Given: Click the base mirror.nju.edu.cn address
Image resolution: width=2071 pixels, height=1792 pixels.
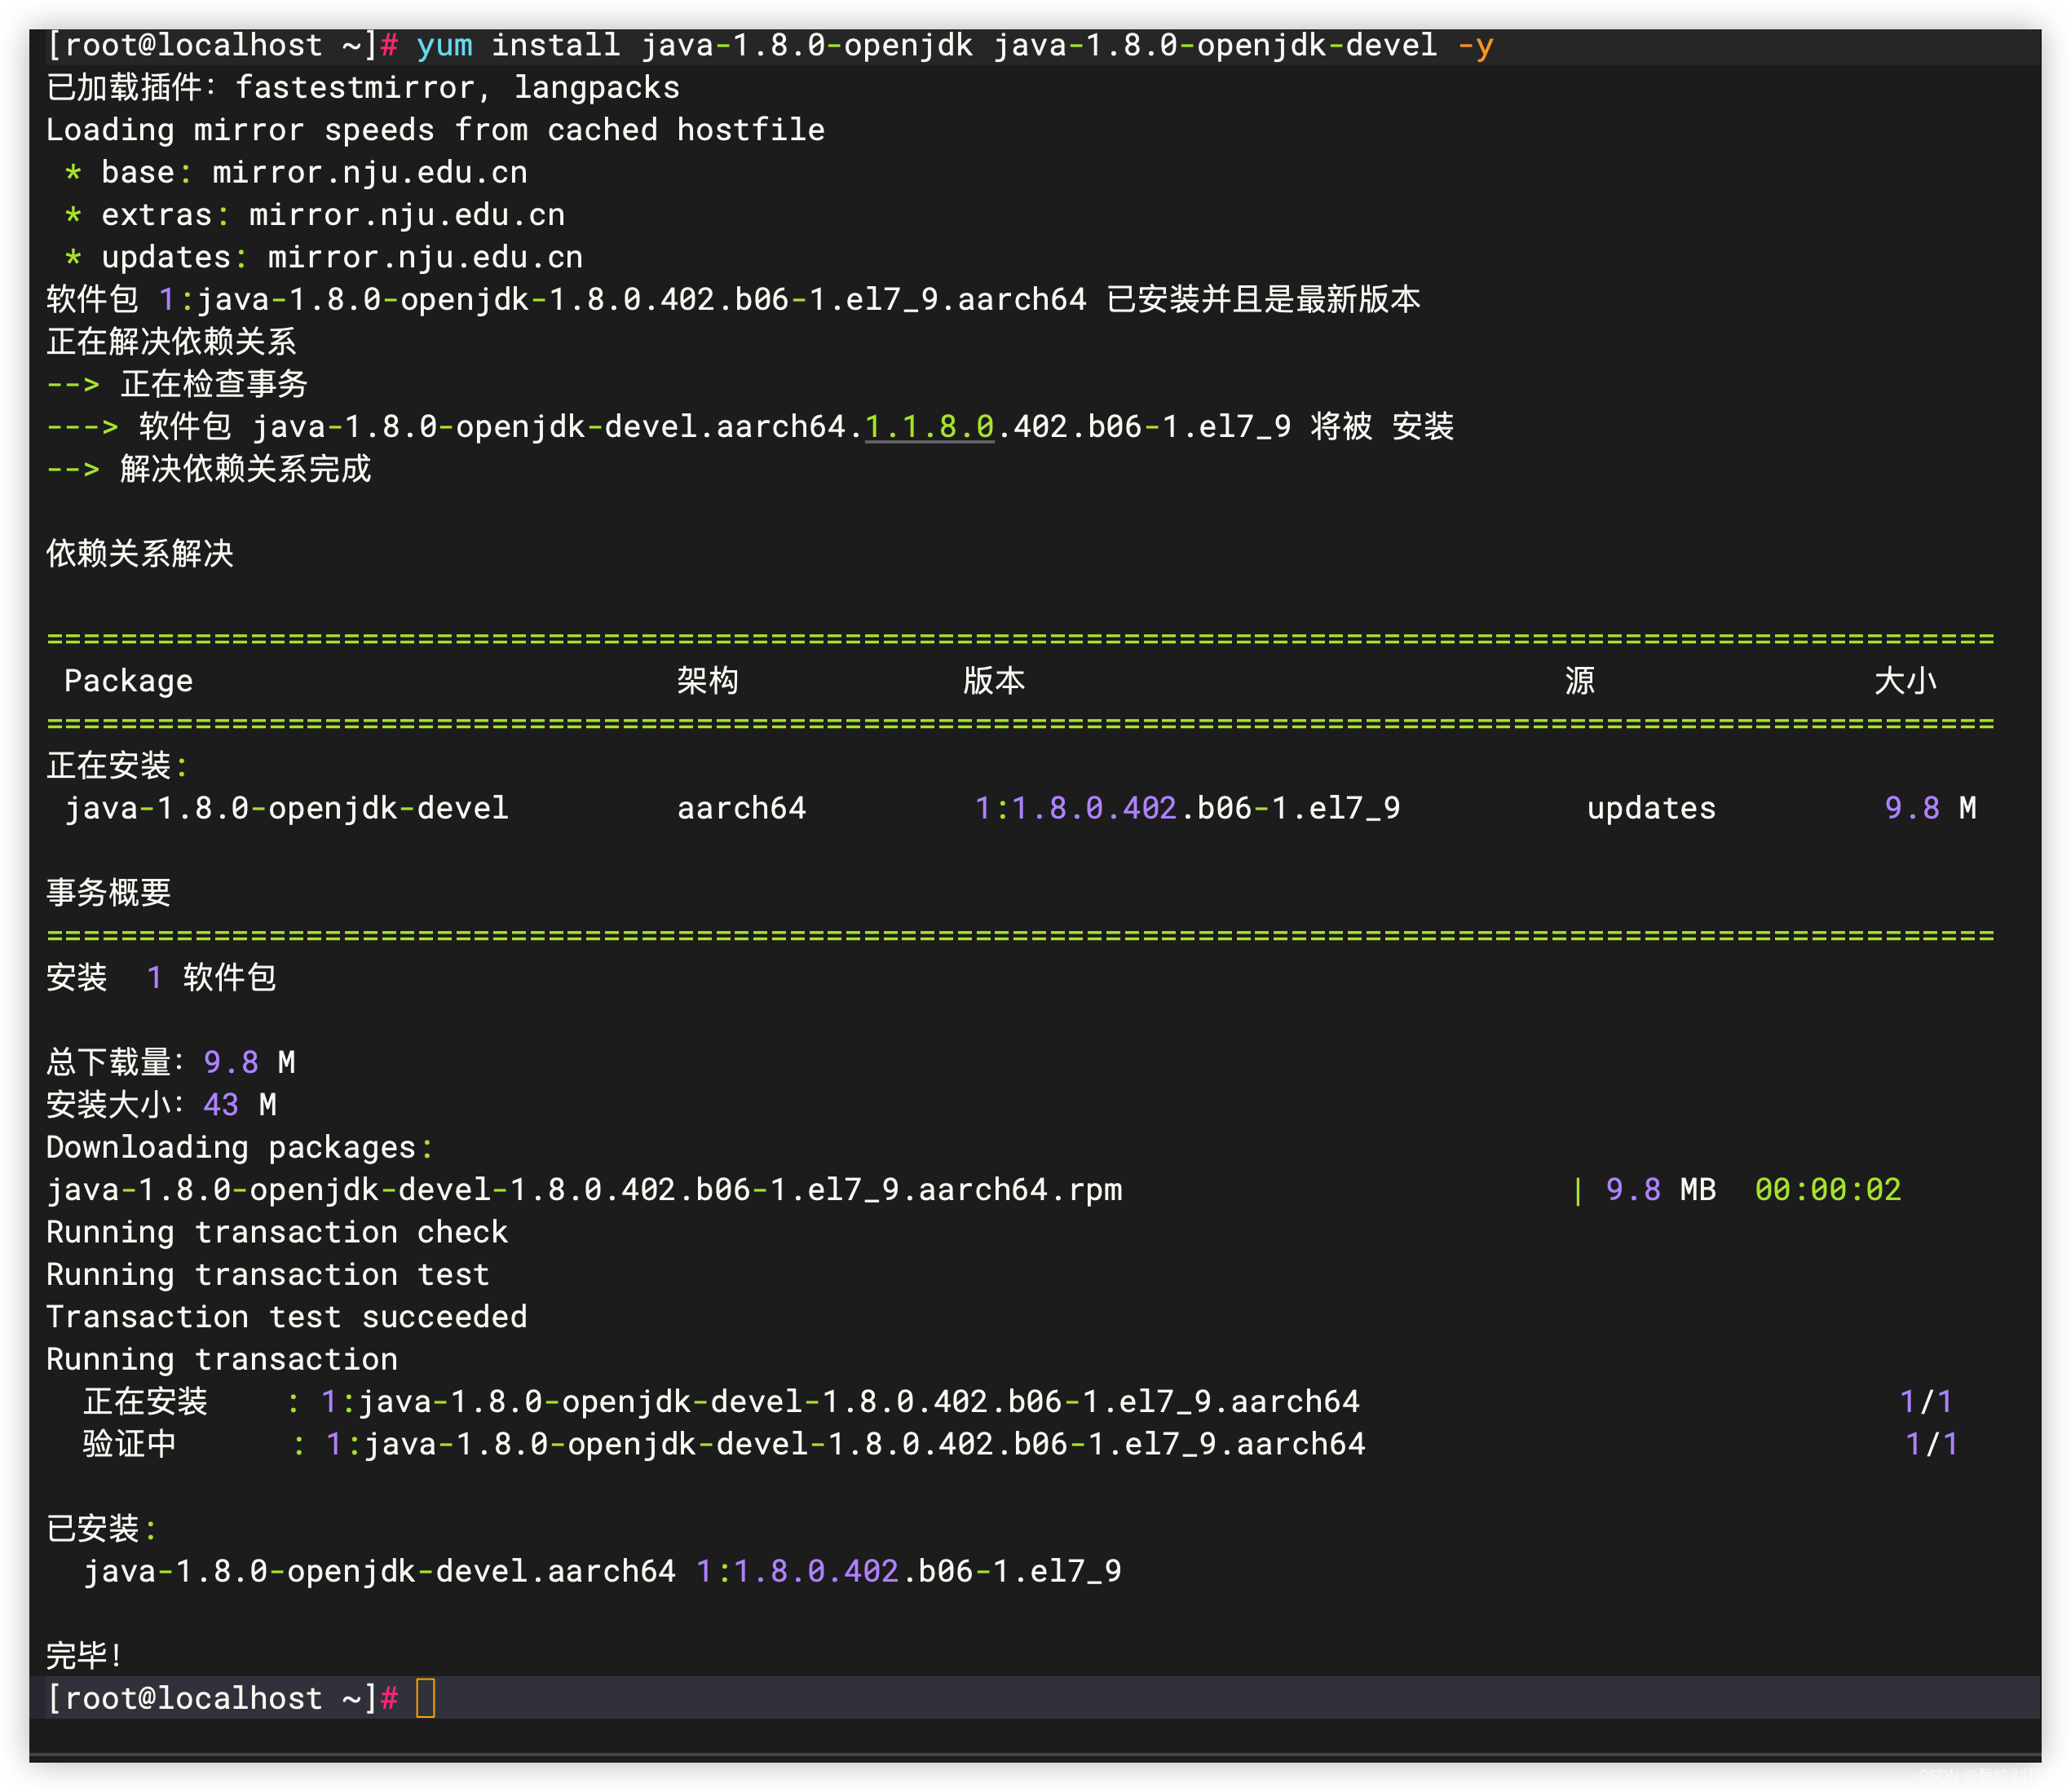Looking at the screenshot, I should point(370,172).
